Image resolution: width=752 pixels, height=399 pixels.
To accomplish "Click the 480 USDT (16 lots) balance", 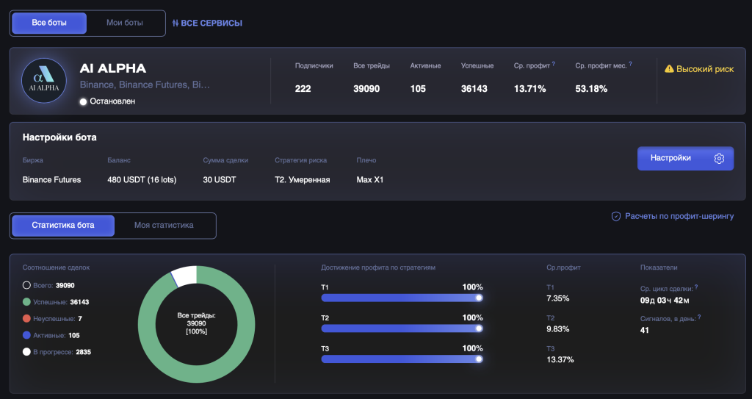I will pyautogui.click(x=142, y=180).
